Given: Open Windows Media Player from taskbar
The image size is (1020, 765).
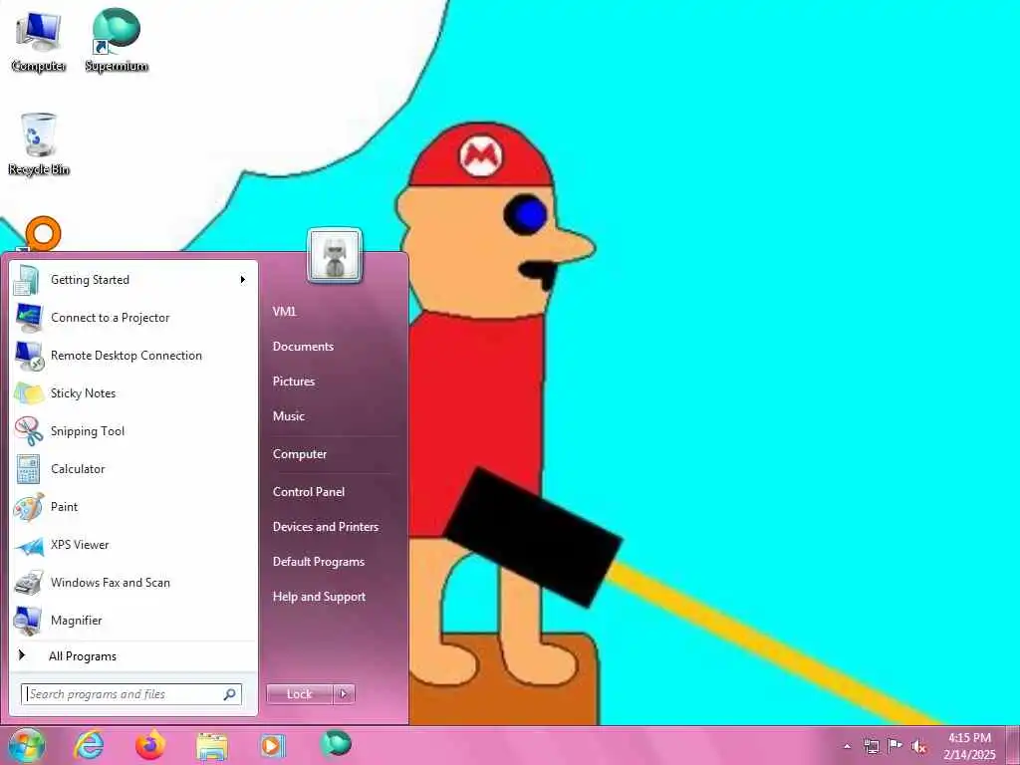Looking at the screenshot, I should pos(273,745).
